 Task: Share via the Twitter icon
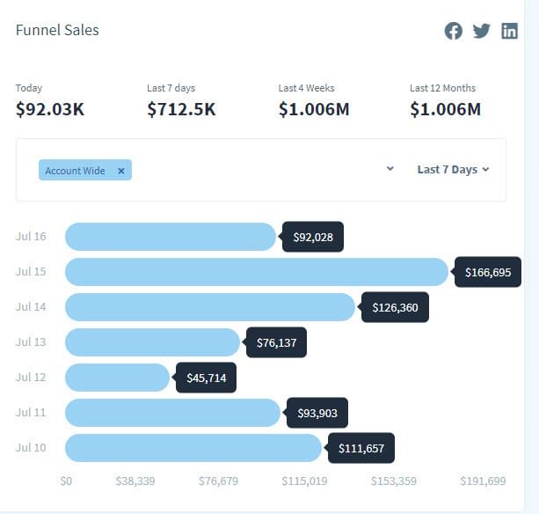click(481, 31)
